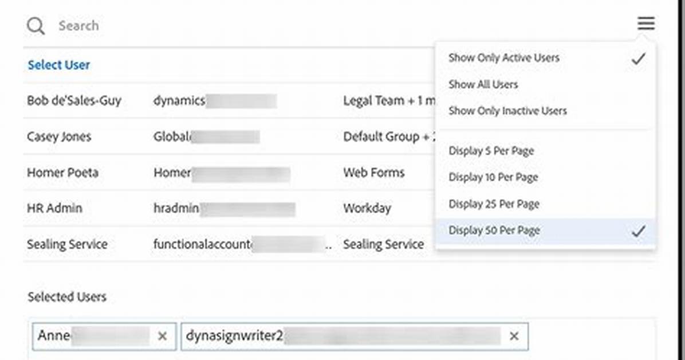Image resolution: width=685 pixels, height=360 pixels.
Task: Remove Anne from selected users
Action: click(162, 336)
